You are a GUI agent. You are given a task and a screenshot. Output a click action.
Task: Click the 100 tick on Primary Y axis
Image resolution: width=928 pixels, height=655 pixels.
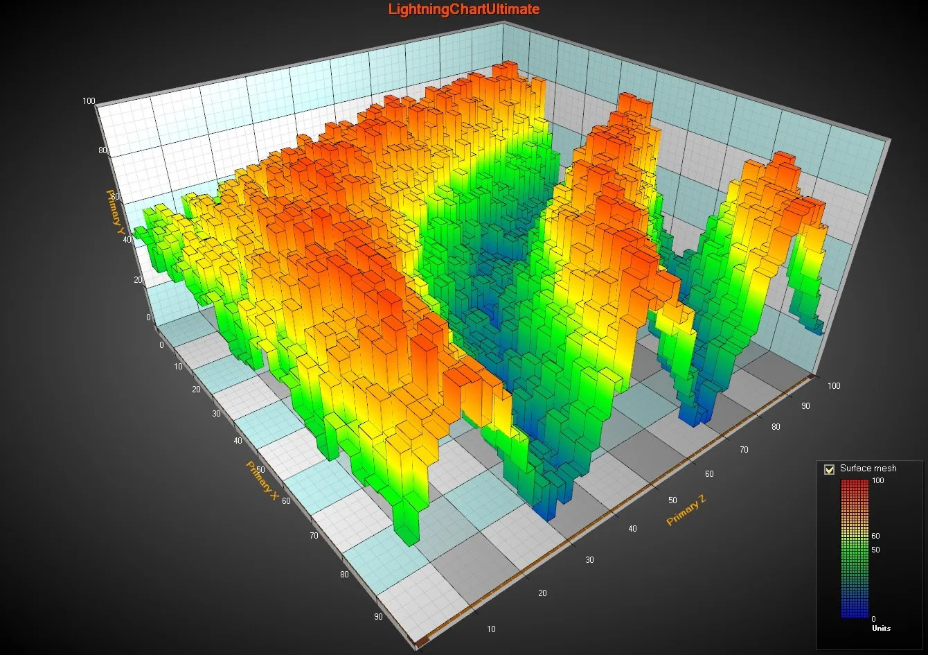coord(89,101)
